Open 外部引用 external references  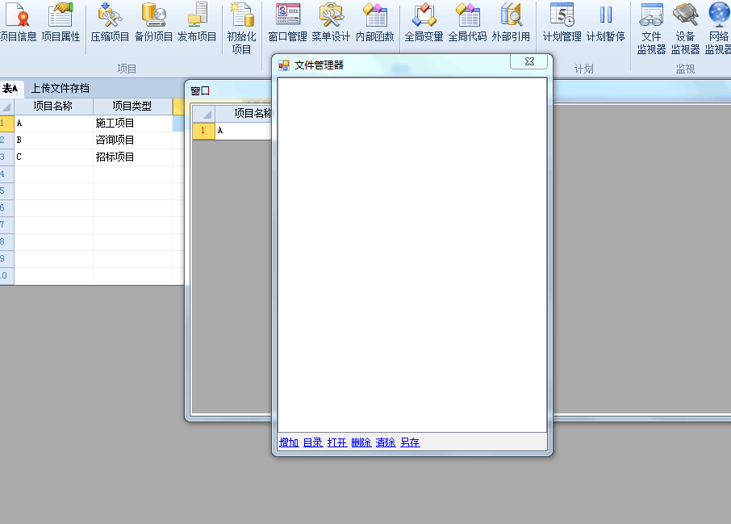[511, 22]
